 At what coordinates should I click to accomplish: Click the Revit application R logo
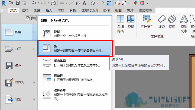tap(3, 3)
